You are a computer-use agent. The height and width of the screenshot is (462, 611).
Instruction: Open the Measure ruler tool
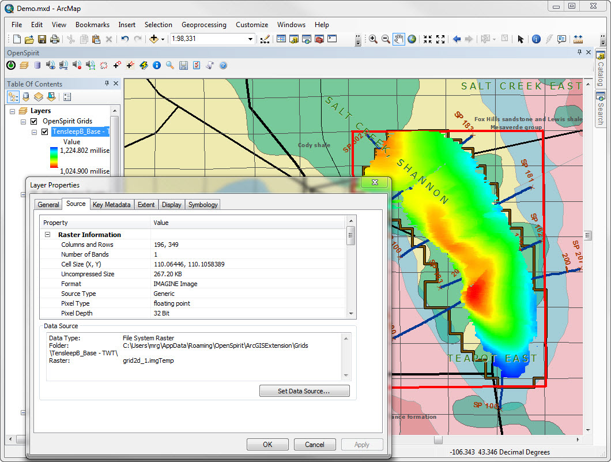(x=578, y=39)
